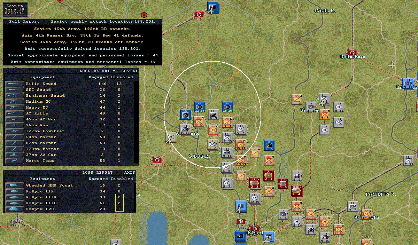This screenshot has width=418, height=245.
Task: Select the grey 15-17 motorized counter
Action: (185, 129)
